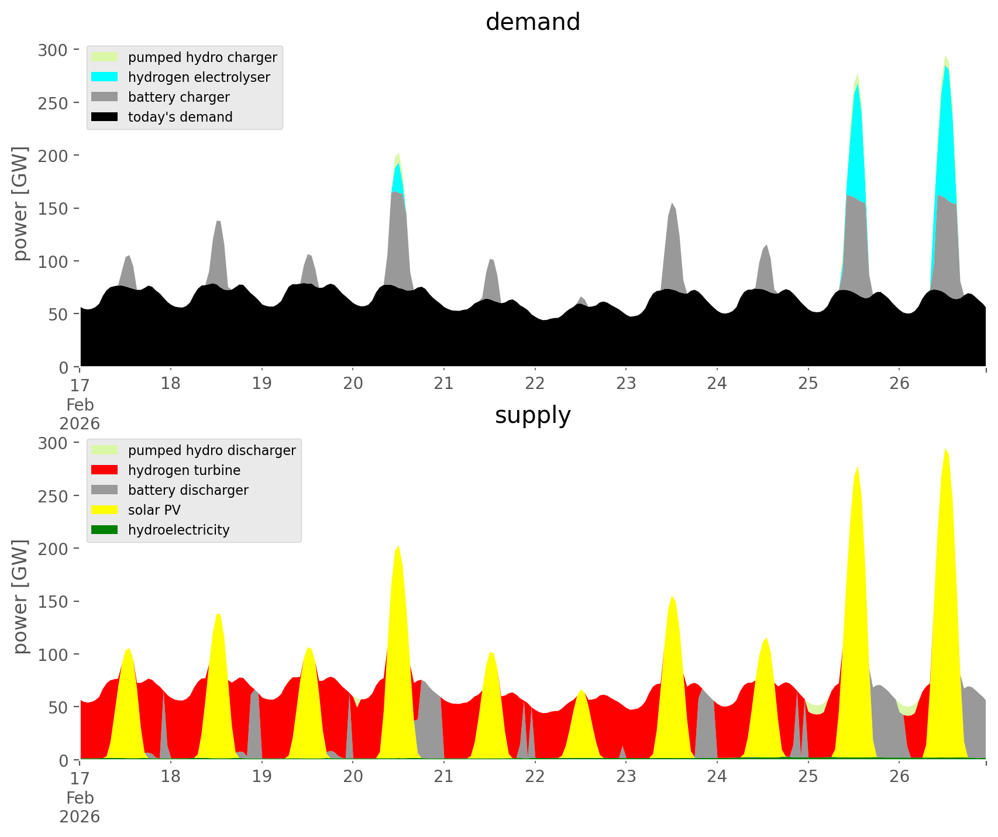Select the demand chart's power [GW] axis label

[20, 204]
